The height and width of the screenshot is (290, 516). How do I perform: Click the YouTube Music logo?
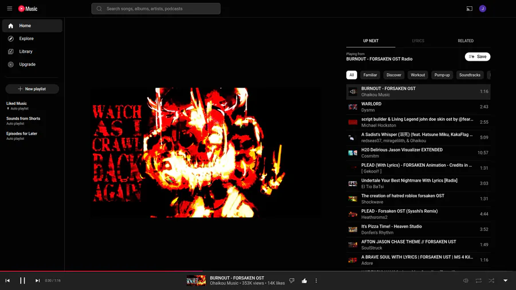28,9
